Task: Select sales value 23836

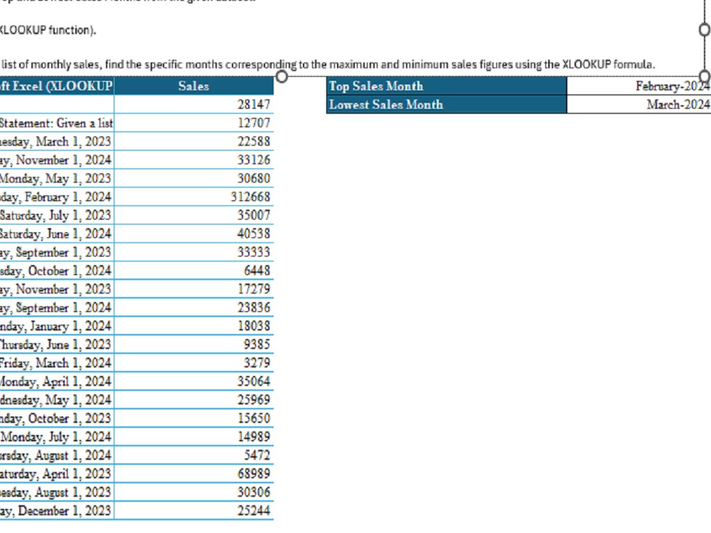Action: [x=193, y=308]
